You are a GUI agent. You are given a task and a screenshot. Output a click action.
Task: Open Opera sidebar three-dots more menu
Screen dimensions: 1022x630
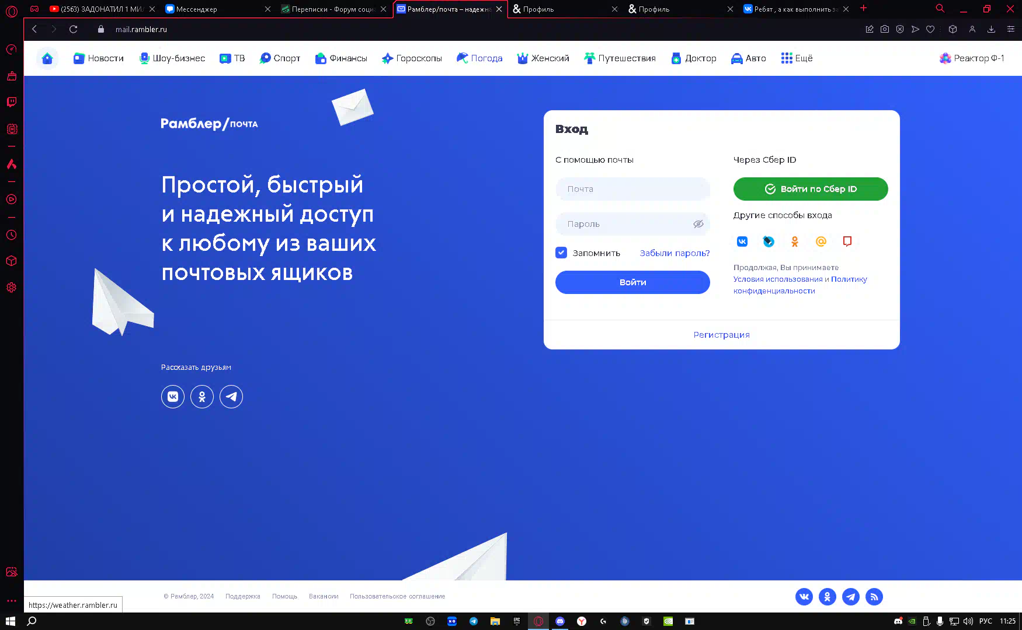(x=11, y=600)
